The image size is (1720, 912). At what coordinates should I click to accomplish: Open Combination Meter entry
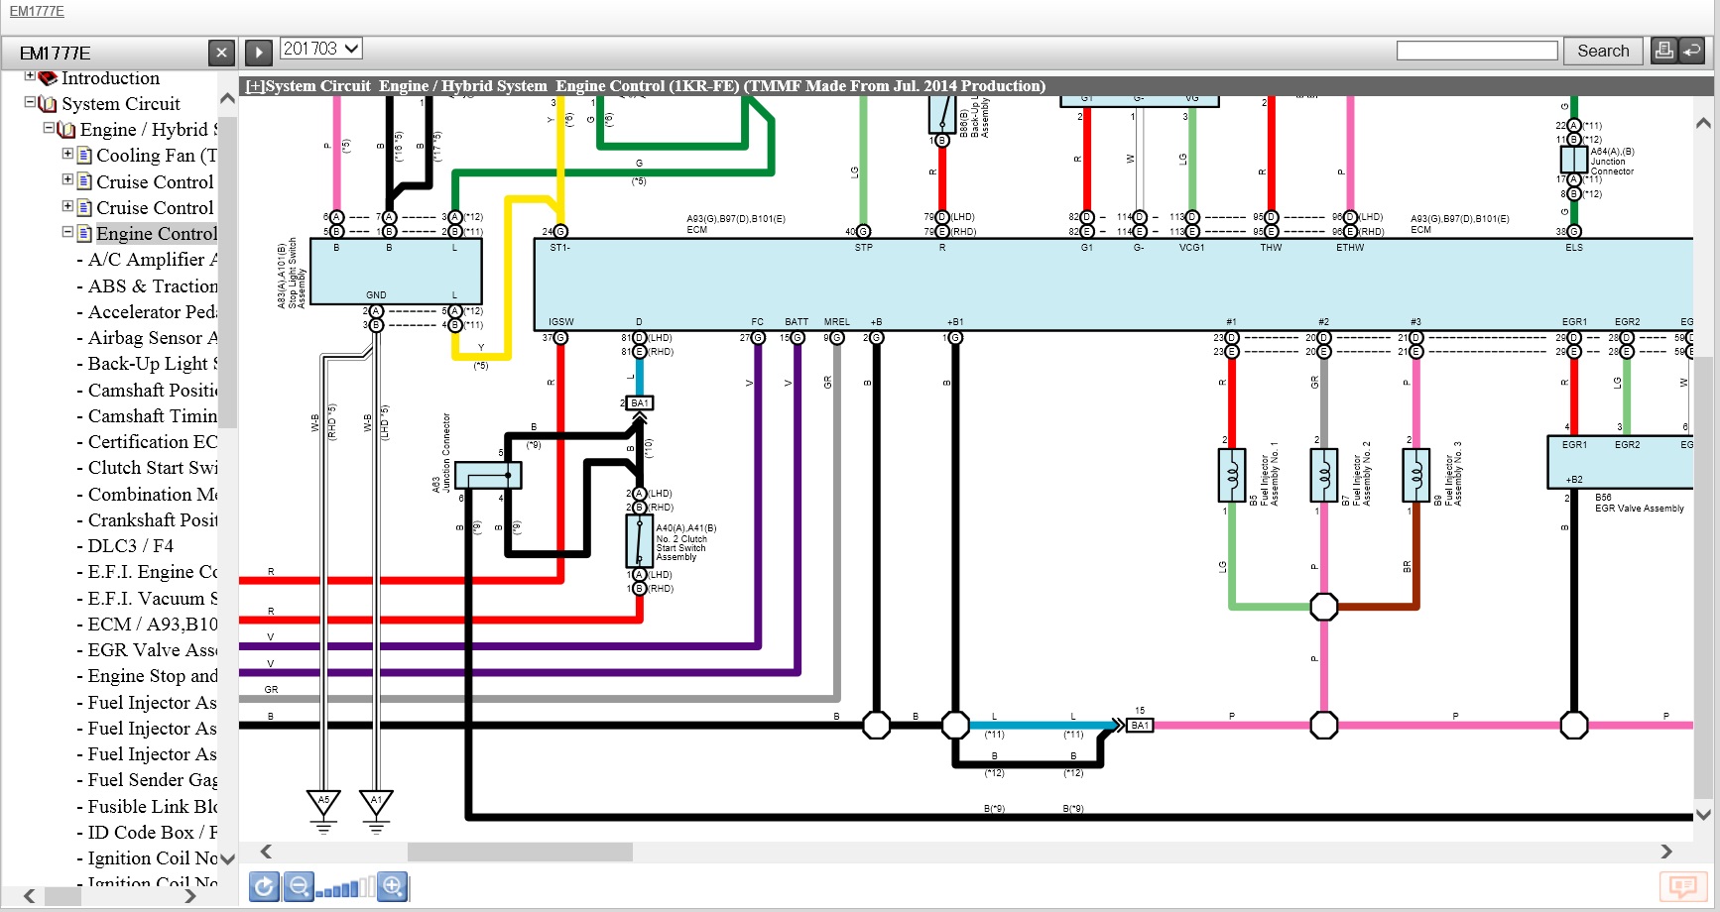pos(153,495)
